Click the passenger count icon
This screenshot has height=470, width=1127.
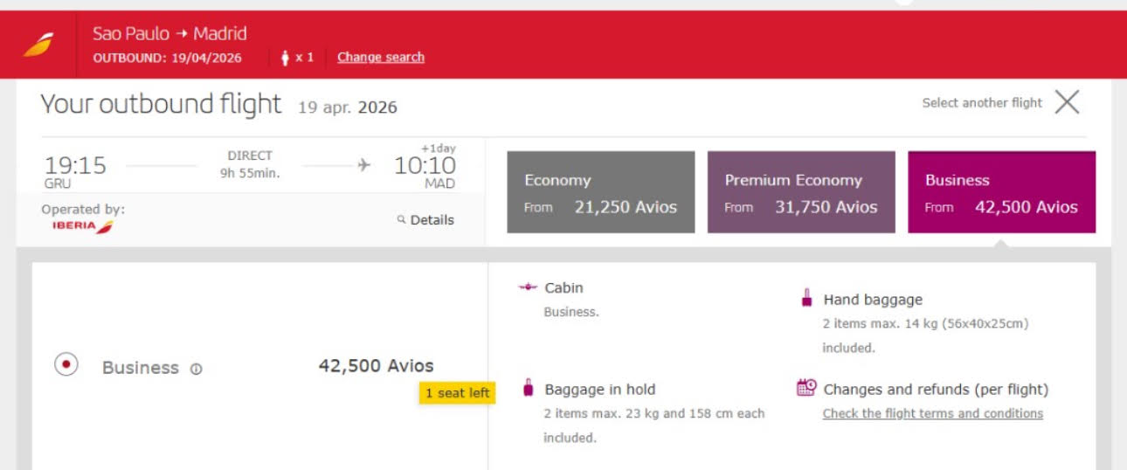[x=285, y=58]
